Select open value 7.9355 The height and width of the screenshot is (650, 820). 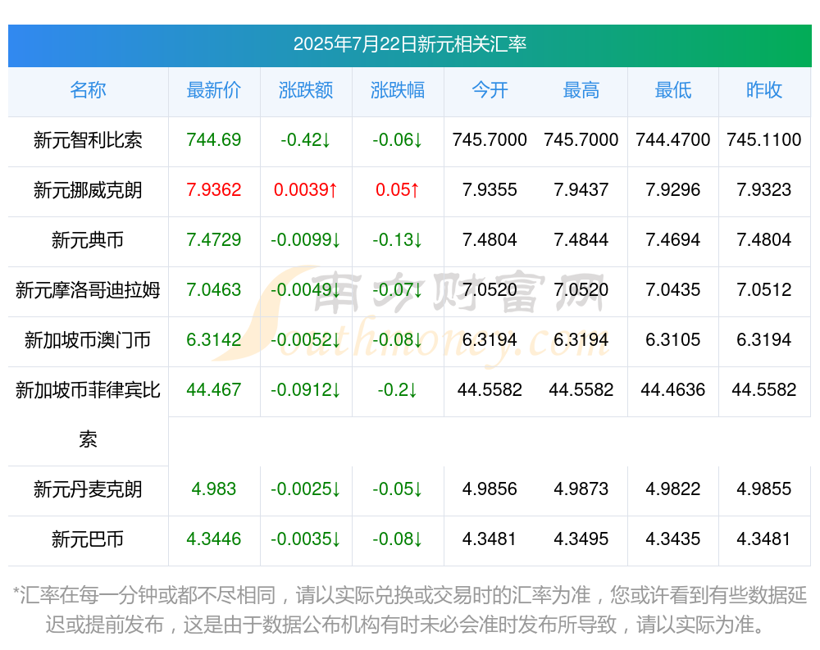[490, 189]
